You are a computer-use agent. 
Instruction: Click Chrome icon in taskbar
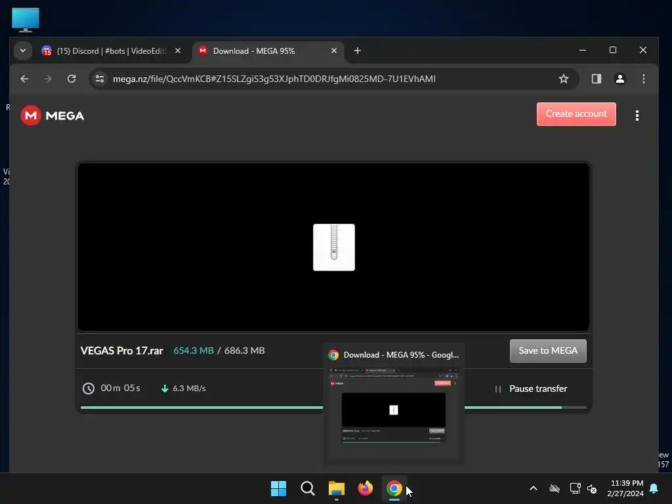coord(394,488)
